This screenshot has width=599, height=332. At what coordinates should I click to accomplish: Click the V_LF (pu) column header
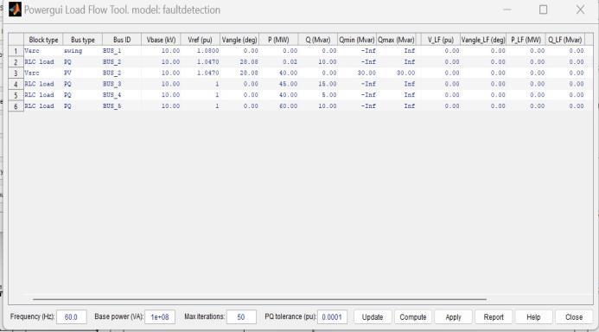click(441, 40)
